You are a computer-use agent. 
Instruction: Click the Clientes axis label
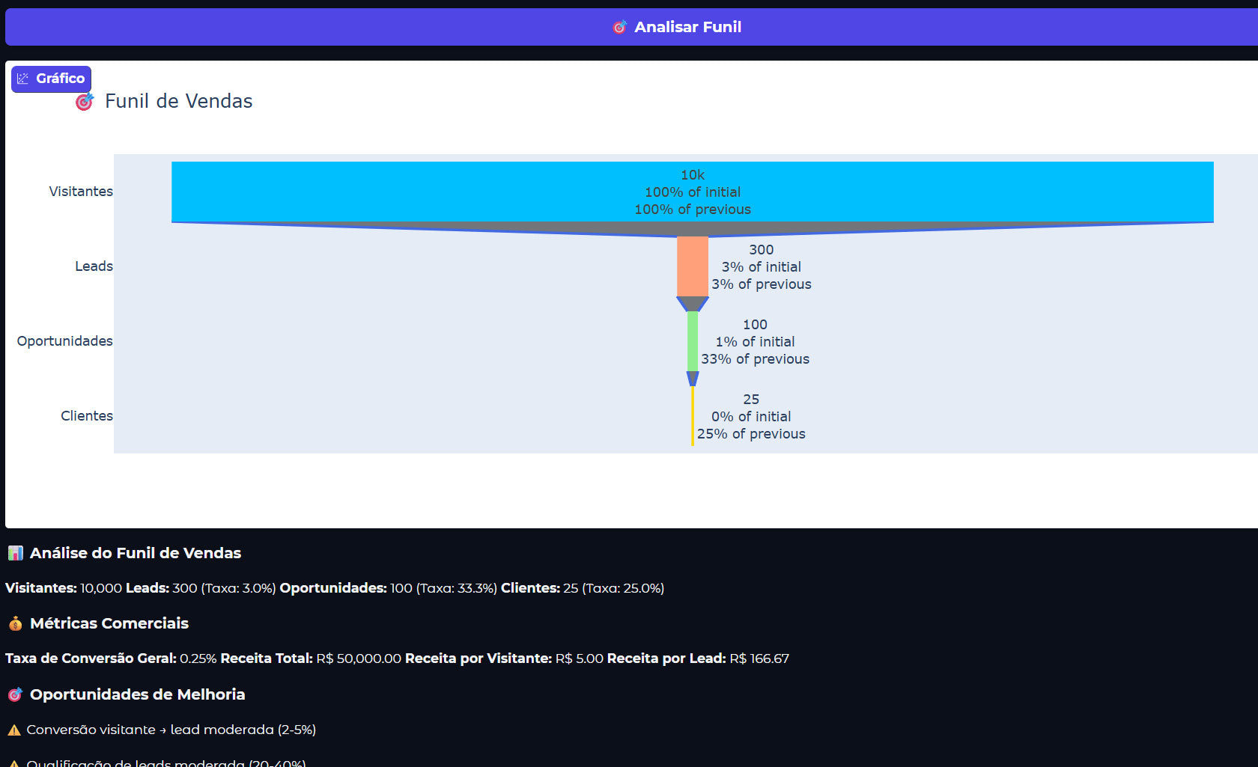(x=87, y=416)
